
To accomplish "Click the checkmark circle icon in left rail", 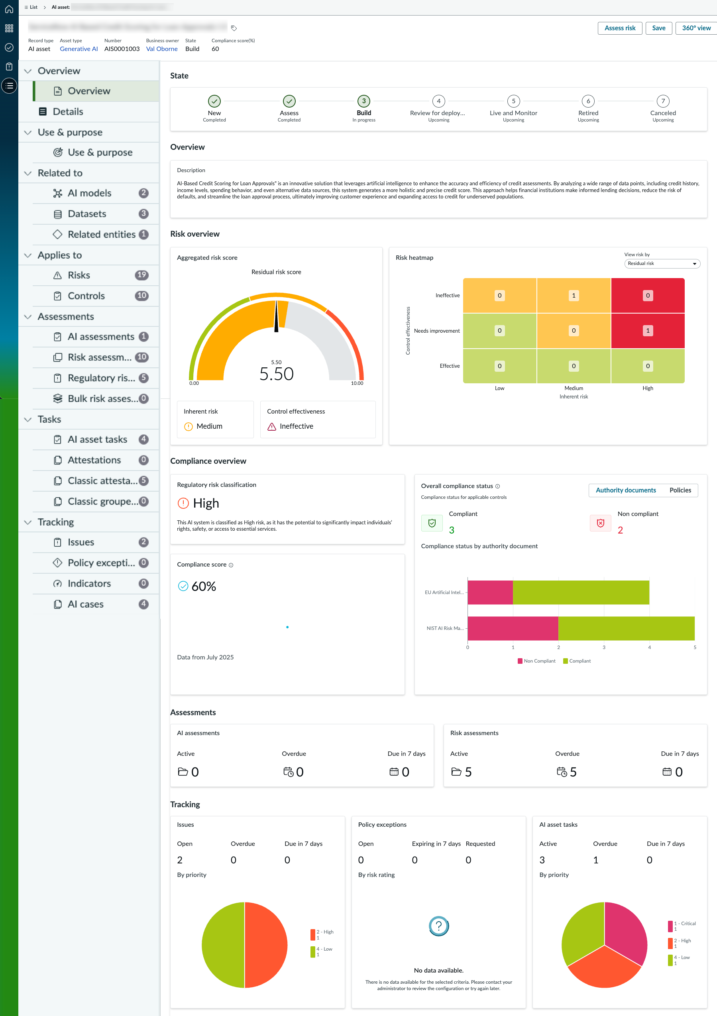I will tap(9, 47).
